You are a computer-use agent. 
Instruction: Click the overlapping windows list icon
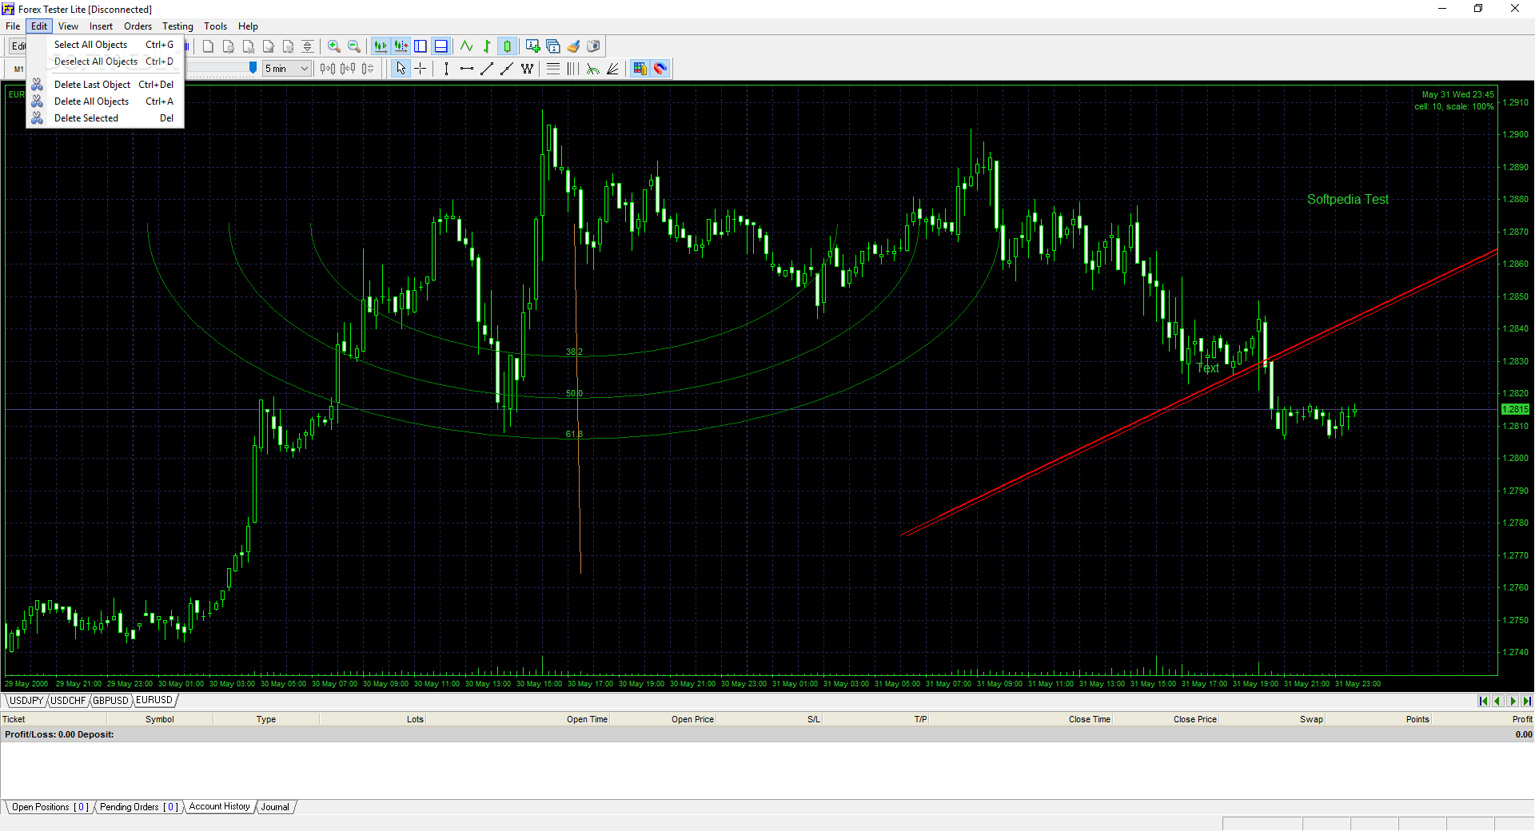pyautogui.click(x=553, y=46)
